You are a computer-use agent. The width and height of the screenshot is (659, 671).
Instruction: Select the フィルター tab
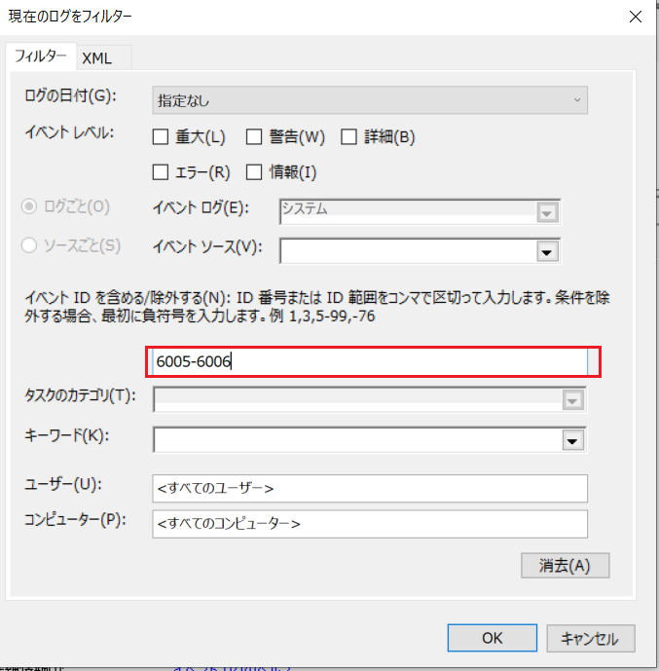point(41,56)
